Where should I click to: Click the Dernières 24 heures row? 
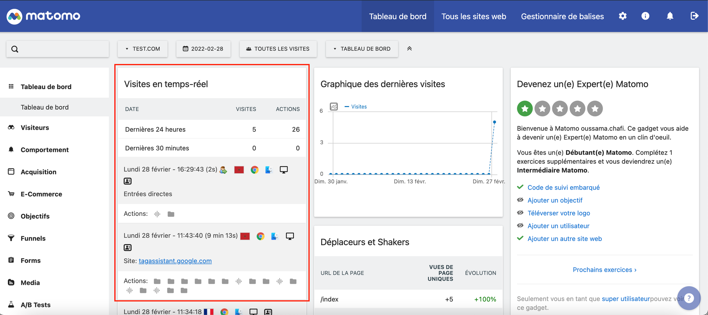212,129
